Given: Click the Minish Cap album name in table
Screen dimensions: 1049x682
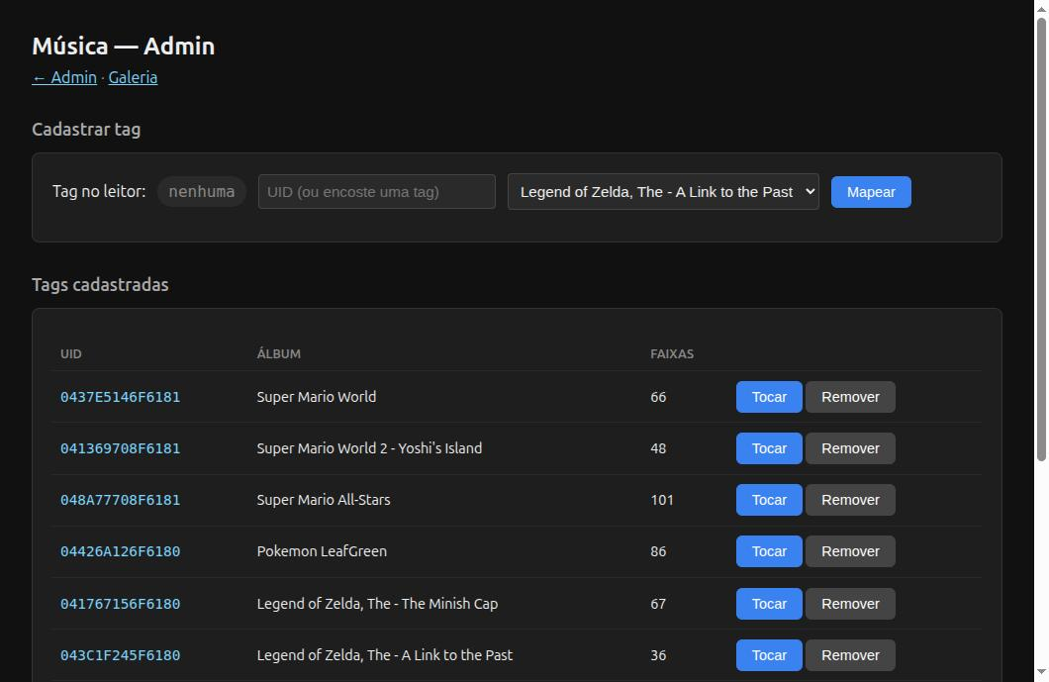Looking at the screenshot, I should pos(377,604).
